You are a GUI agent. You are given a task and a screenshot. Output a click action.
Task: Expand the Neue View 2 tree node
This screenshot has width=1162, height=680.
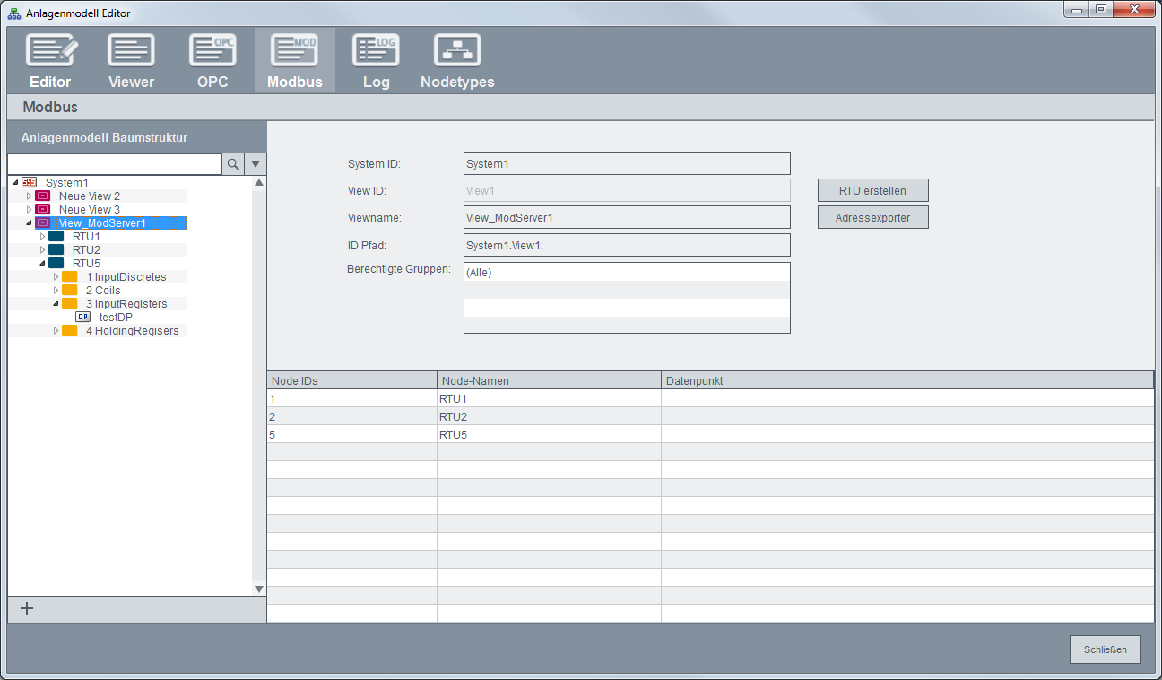tap(29, 196)
